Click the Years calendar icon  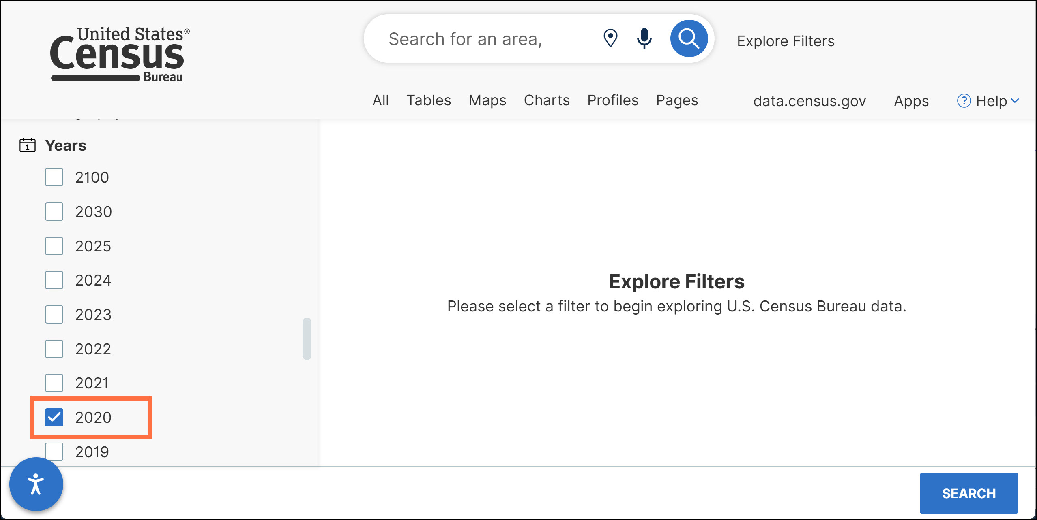point(28,145)
